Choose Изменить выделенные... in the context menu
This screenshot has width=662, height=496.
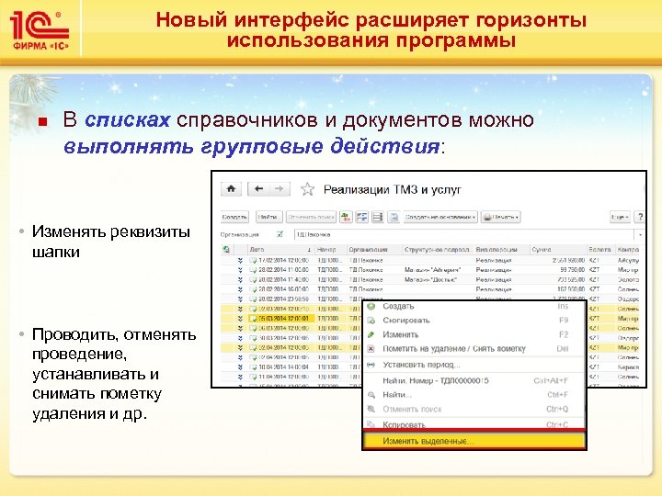point(474,442)
